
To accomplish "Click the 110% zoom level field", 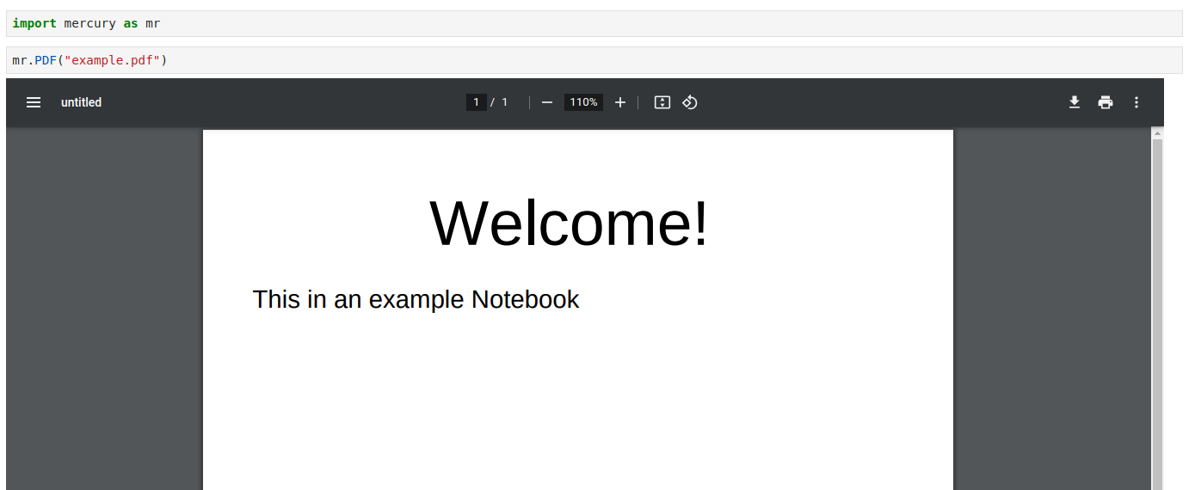I will pos(583,102).
